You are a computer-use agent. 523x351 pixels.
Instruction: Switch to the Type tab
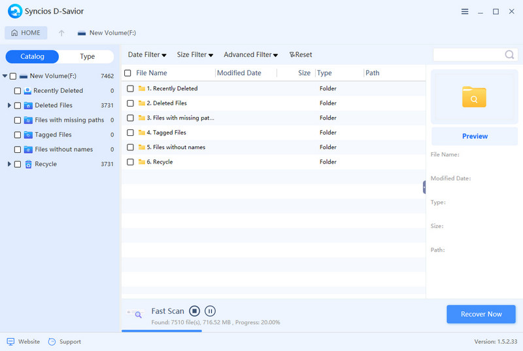point(87,56)
